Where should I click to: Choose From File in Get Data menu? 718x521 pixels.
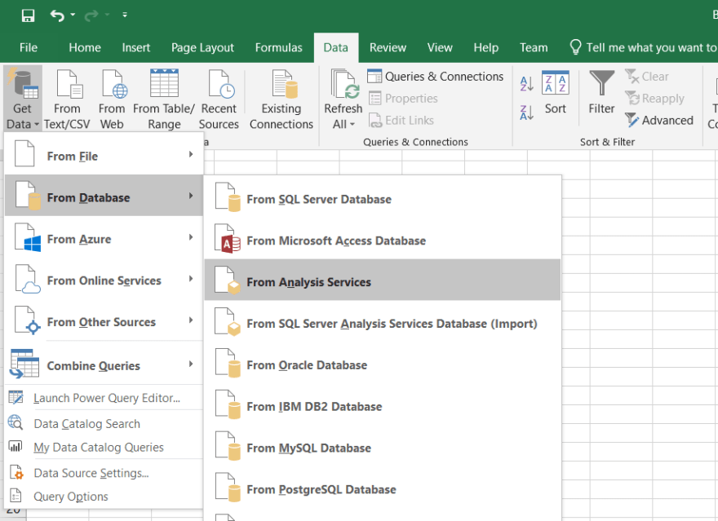[x=104, y=155]
